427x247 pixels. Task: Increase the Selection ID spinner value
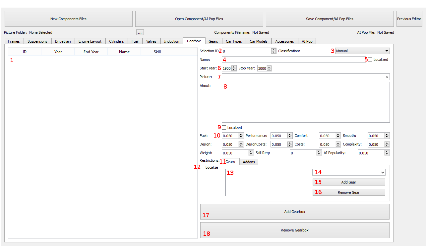tap(273, 50)
